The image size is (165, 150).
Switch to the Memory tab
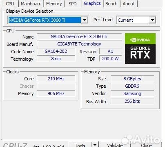[x=54, y=4]
